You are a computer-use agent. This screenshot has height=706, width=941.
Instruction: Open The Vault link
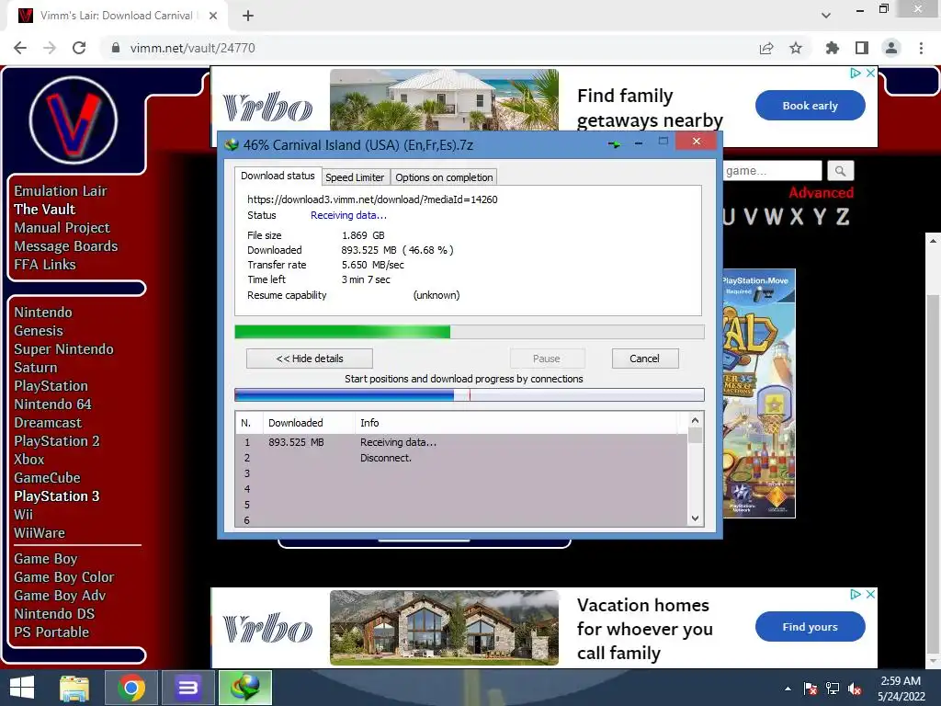coord(45,210)
